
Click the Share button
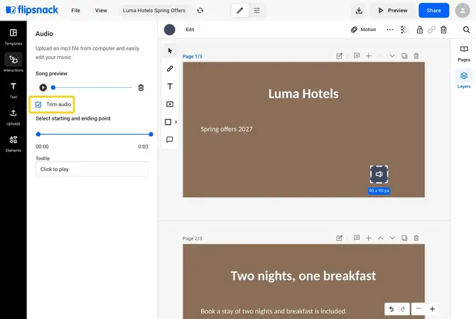pos(433,11)
